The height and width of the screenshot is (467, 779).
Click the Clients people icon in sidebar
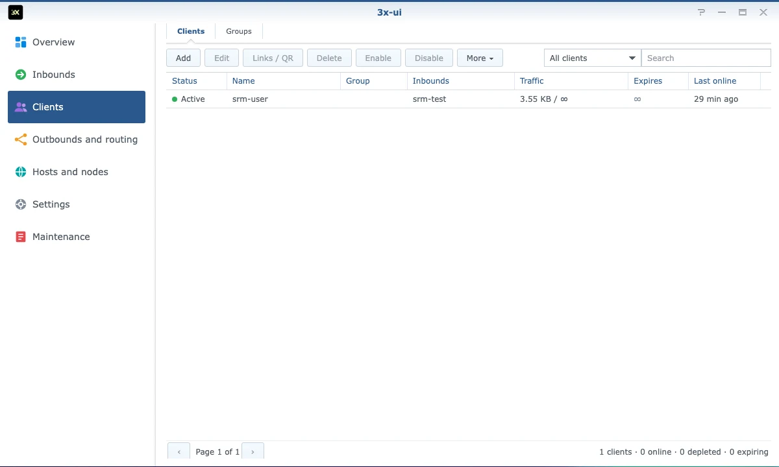[x=21, y=107]
